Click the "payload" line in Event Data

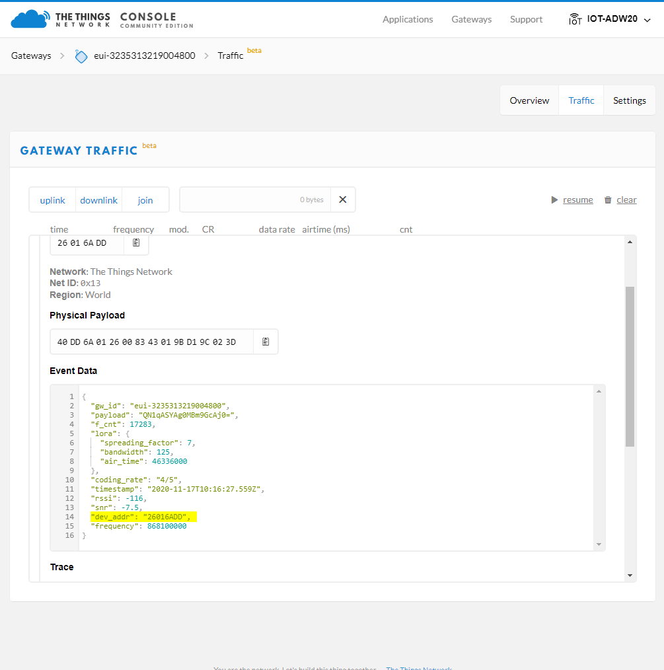(x=164, y=415)
